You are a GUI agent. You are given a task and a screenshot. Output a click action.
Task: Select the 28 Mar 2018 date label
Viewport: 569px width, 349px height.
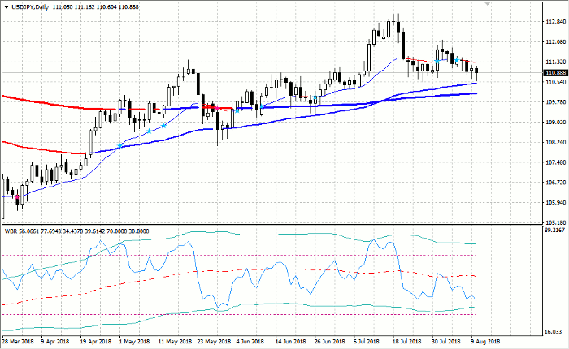click(17, 343)
